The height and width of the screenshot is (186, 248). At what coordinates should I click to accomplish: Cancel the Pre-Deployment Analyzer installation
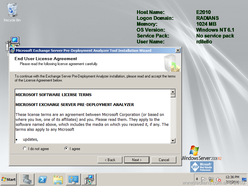(x=164, y=160)
